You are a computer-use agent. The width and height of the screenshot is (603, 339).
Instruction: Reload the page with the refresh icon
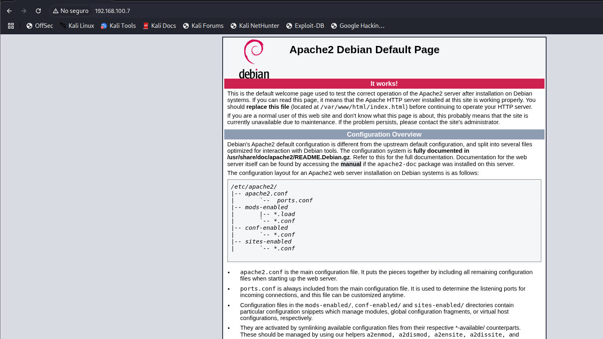coord(38,11)
